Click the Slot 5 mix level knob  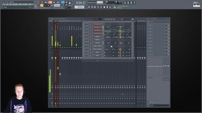(166, 38)
